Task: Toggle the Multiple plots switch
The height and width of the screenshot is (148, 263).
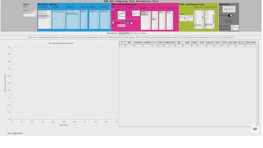Action: tap(230, 16)
